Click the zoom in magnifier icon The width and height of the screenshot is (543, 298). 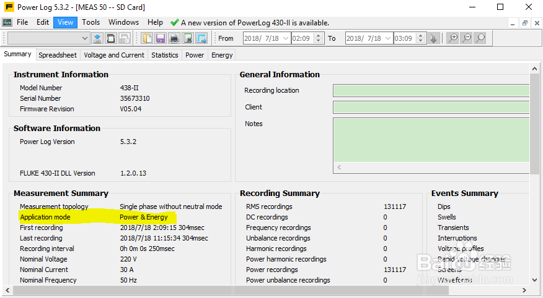(452, 38)
